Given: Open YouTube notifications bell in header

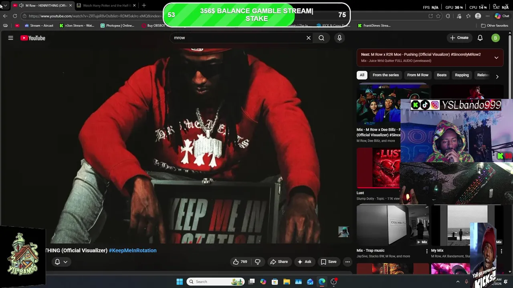Looking at the screenshot, I should point(480,38).
